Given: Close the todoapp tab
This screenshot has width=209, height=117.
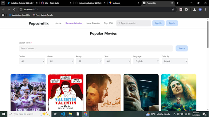Looking at the screenshot, I should coord(138,3).
